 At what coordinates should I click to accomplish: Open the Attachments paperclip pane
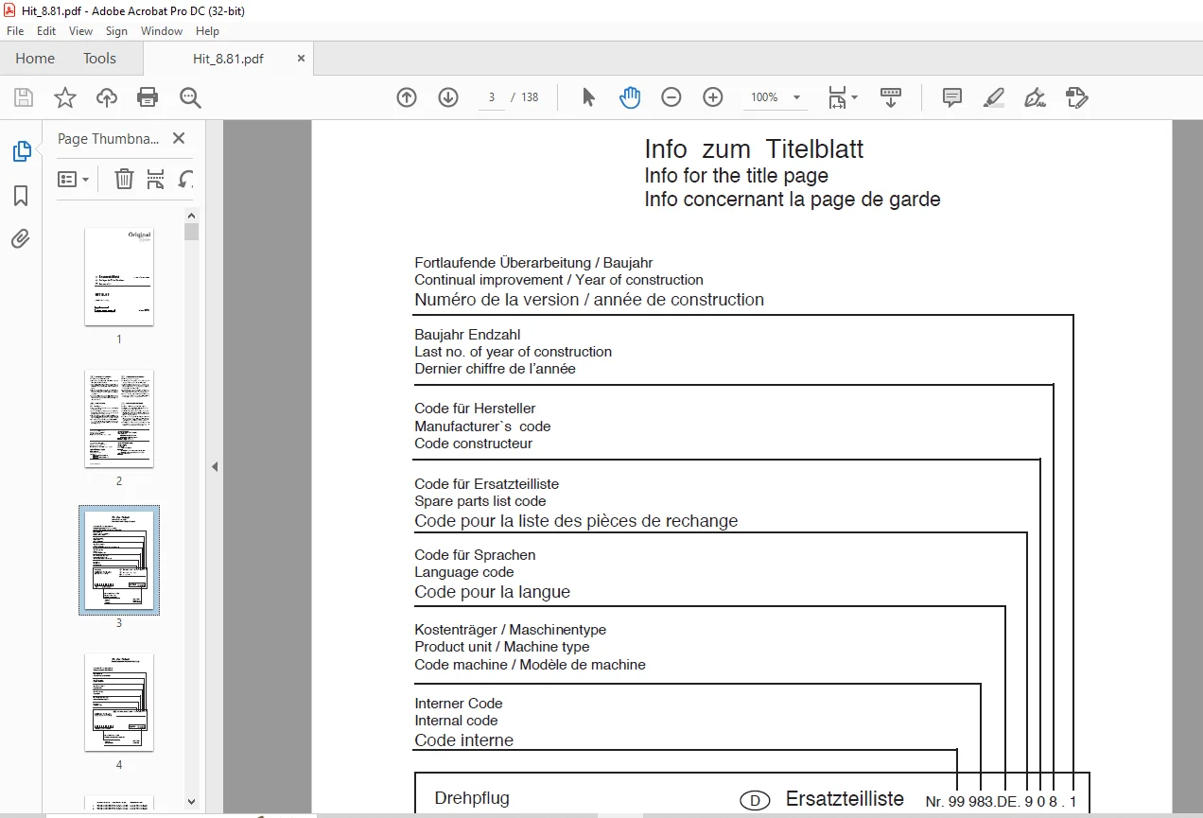pyautogui.click(x=21, y=238)
